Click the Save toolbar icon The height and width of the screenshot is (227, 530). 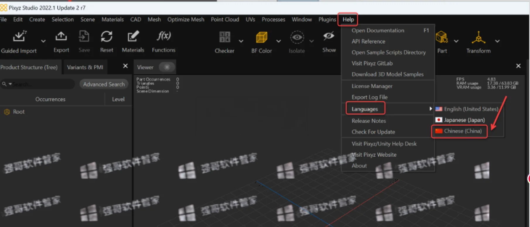(x=84, y=37)
